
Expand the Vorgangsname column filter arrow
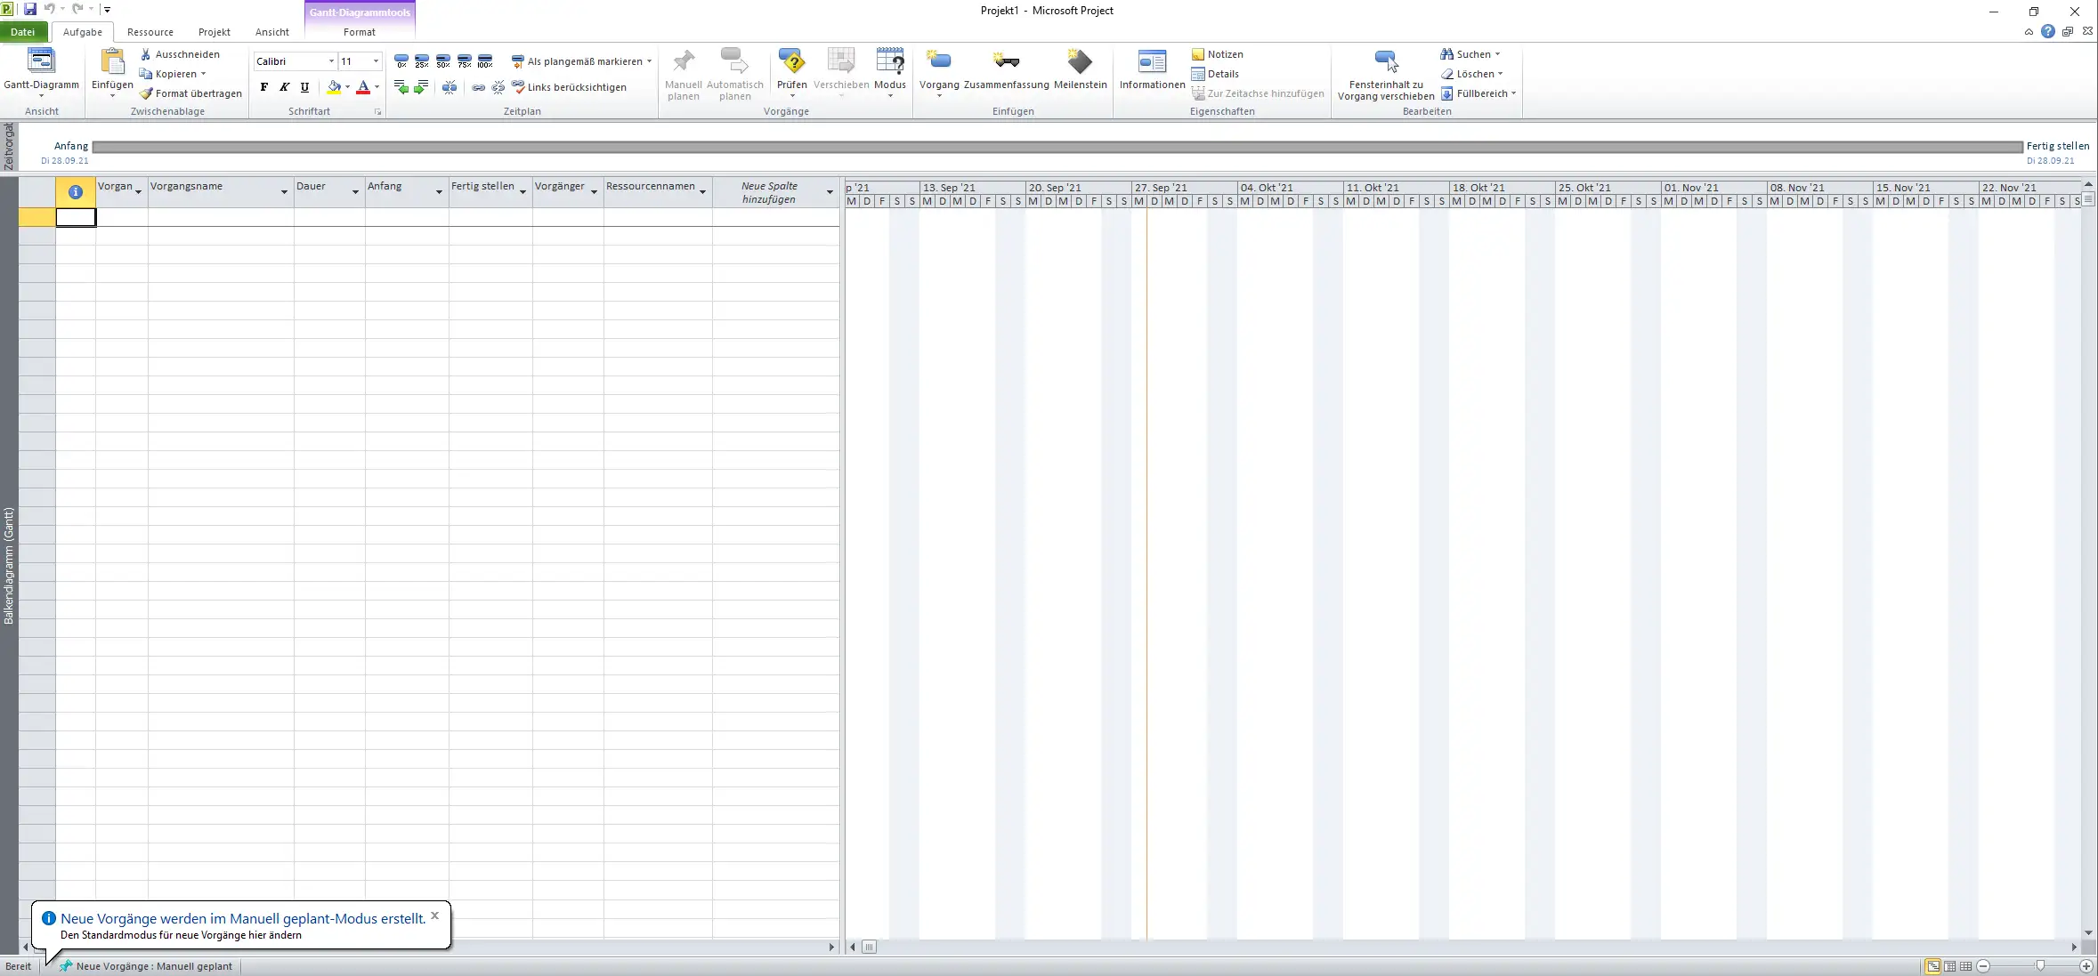coord(284,192)
